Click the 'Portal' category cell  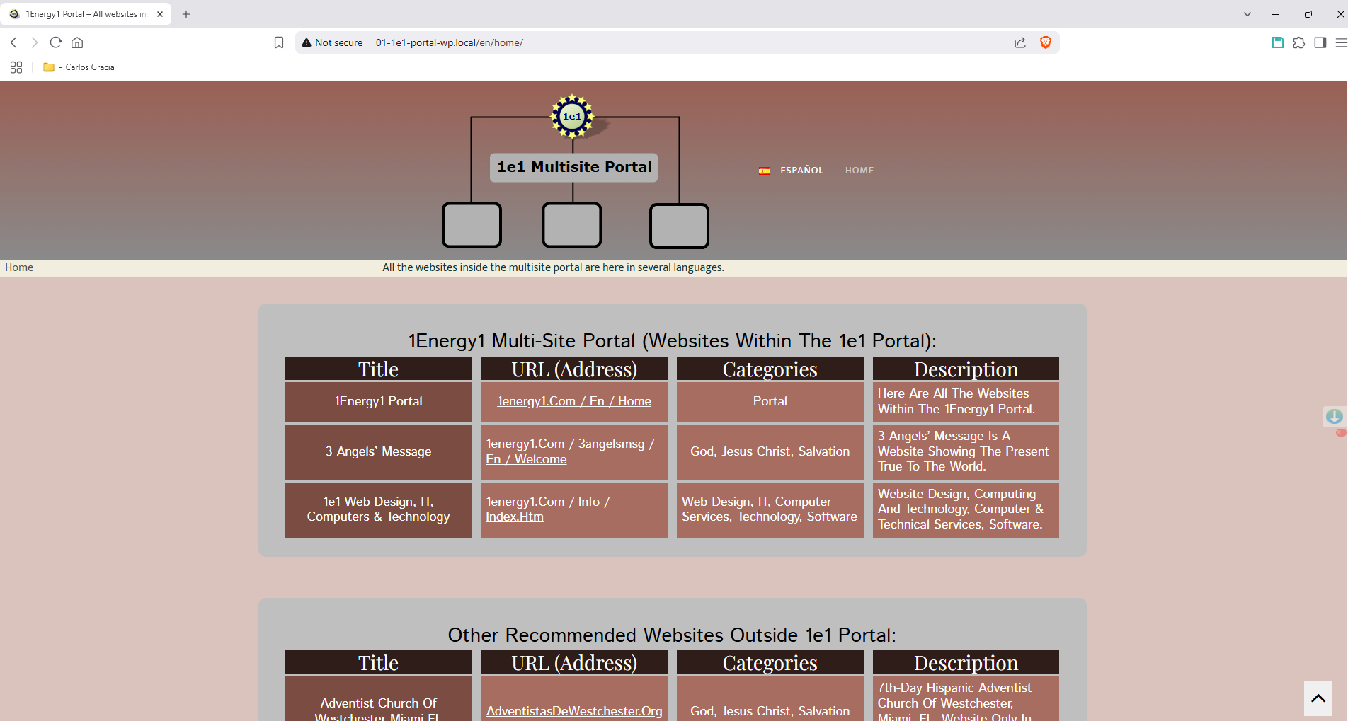pyautogui.click(x=770, y=401)
